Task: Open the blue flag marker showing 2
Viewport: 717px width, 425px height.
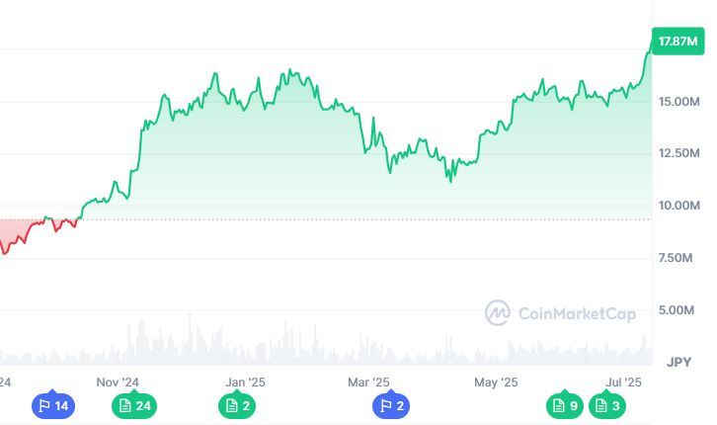Action: tap(390, 405)
